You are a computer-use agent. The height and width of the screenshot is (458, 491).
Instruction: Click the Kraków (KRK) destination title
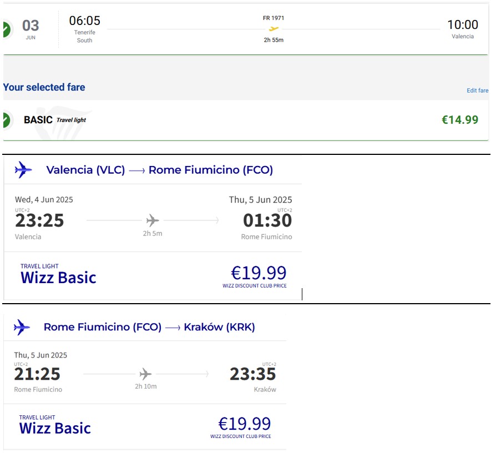tap(219, 327)
